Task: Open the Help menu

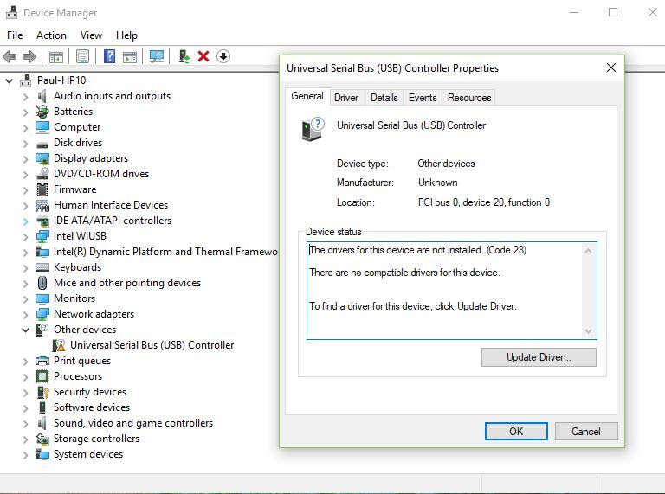Action: click(x=126, y=35)
